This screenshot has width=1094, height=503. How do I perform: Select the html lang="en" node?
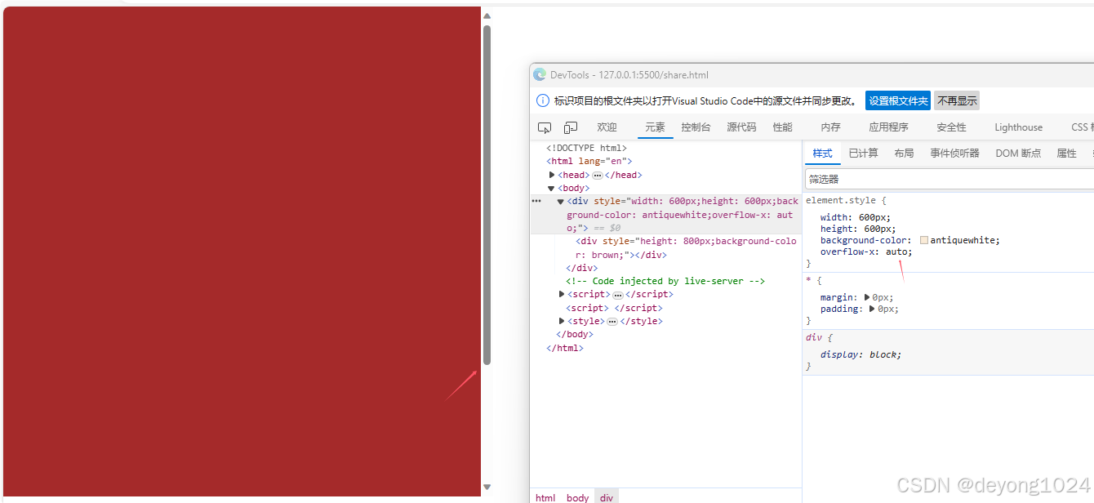point(589,162)
